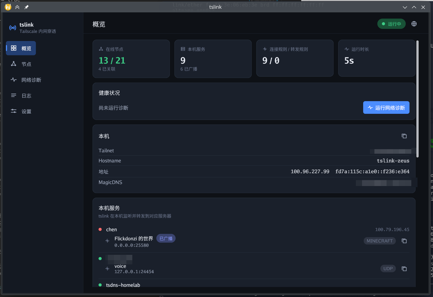Click the IPv4 address 100.96.227.99
Viewport: 433px width, 297px height.
(x=310, y=171)
